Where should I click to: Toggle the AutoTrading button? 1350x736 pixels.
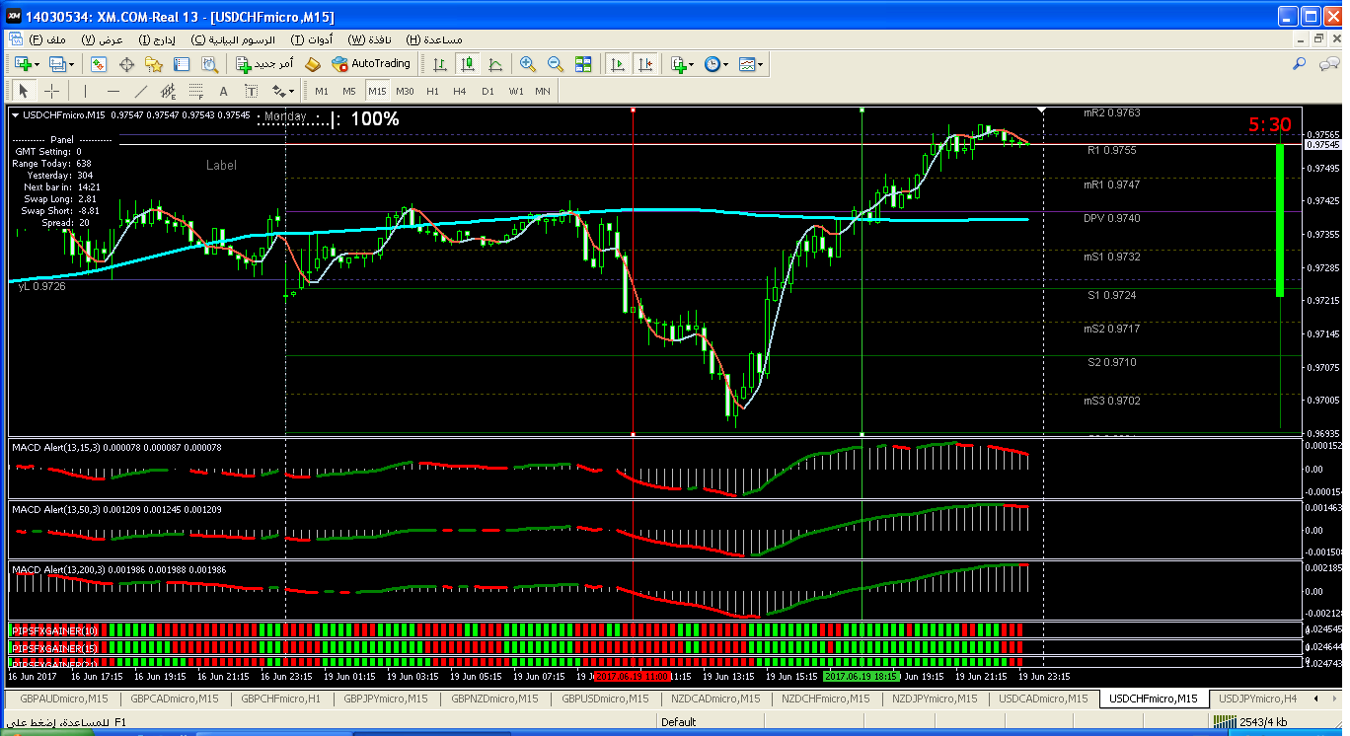coord(370,64)
